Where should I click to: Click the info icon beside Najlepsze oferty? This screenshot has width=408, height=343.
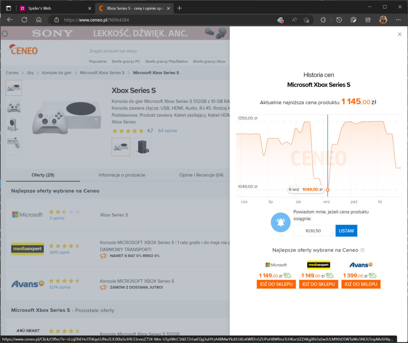click(362, 250)
